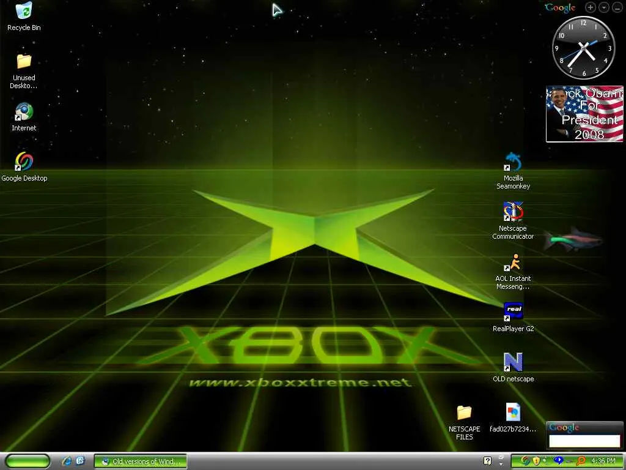Viewport: 626px width, 470px height.
Task: Select the NETSCAPE FILES folder
Action: (465, 412)
